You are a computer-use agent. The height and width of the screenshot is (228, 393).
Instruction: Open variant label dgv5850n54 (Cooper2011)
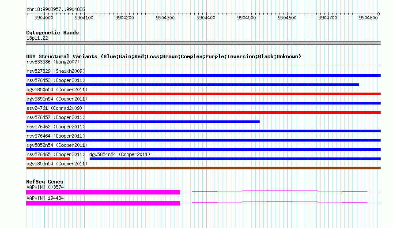click(x=57, y=90)
